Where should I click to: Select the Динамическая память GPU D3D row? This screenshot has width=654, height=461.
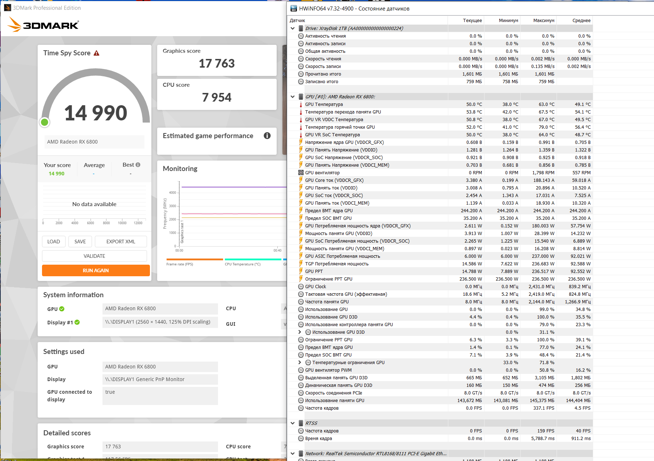click(440, 385)
